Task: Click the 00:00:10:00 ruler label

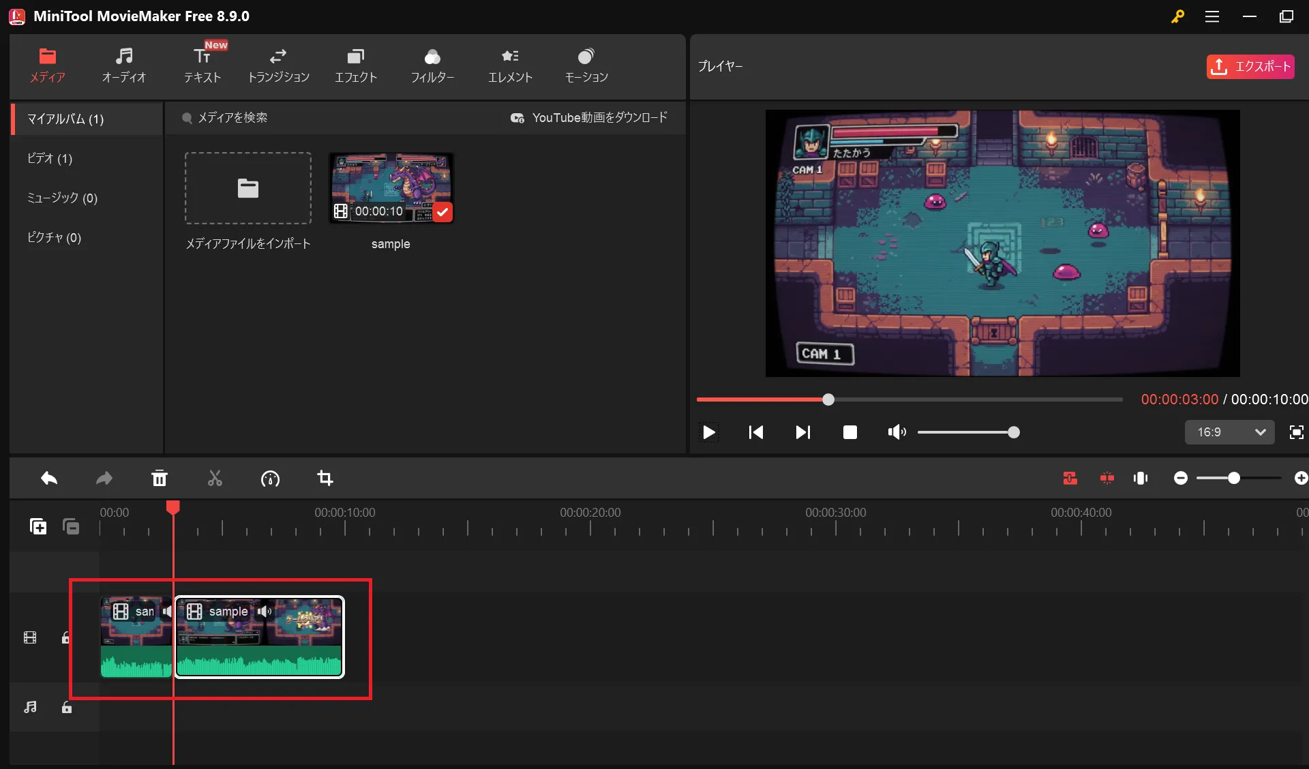Action: click(x=345, y=513)
